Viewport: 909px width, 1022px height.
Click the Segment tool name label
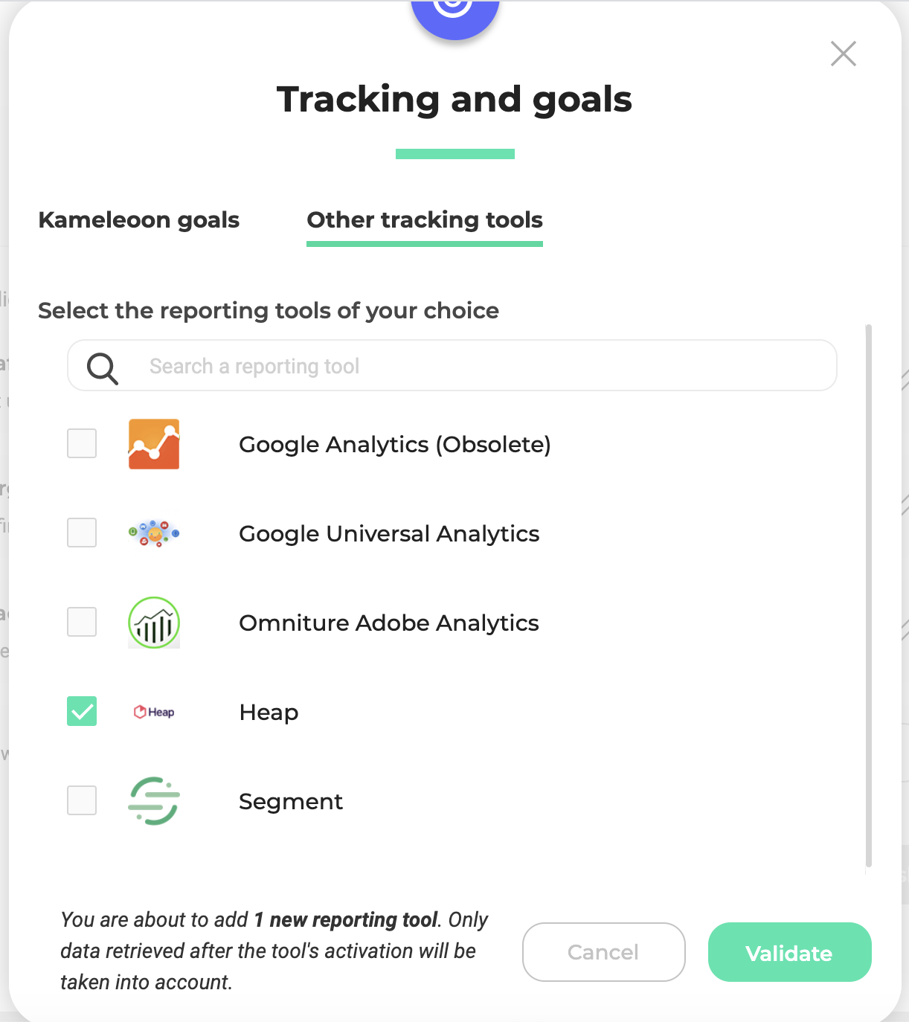291,801
